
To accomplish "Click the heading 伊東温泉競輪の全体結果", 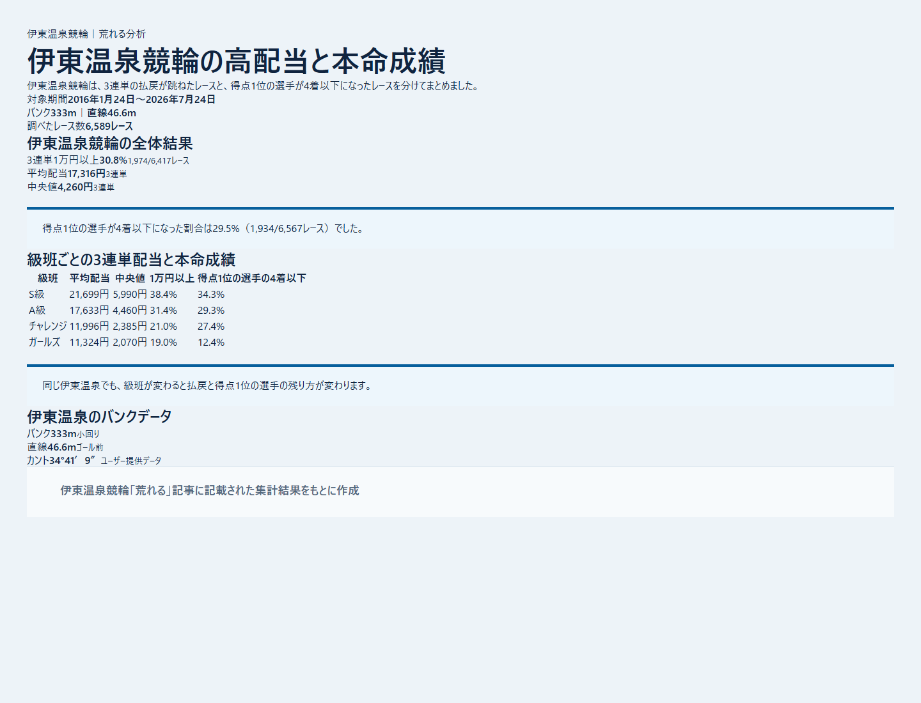I will (x=110, y=143).
